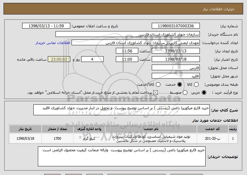
Task: Click the table date cell 1398/03/18
Action: pos(25,138)
